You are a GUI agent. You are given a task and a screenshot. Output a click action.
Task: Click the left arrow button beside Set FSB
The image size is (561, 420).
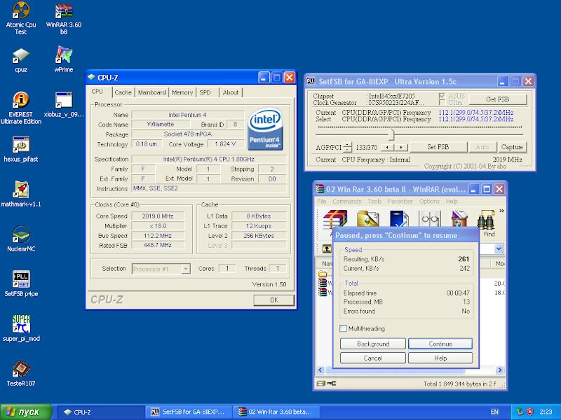click(x=388, y=147)
